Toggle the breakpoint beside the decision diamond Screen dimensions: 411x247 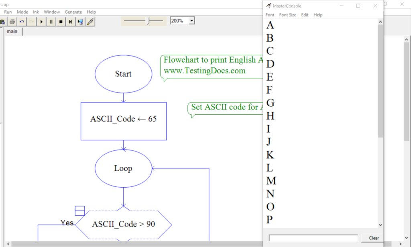[x=79, y=210]
